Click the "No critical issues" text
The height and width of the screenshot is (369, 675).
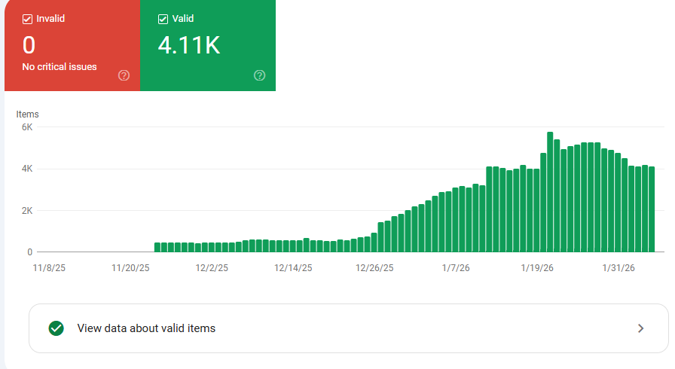point(60,67)
